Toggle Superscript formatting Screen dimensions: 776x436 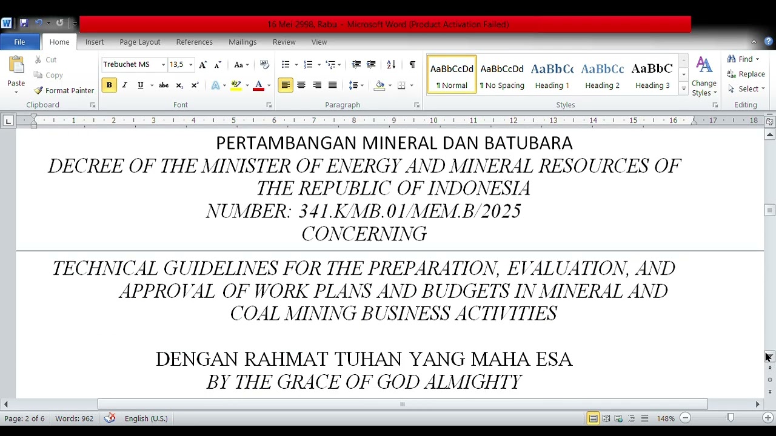pyautogui.click(x=195, y=85)
